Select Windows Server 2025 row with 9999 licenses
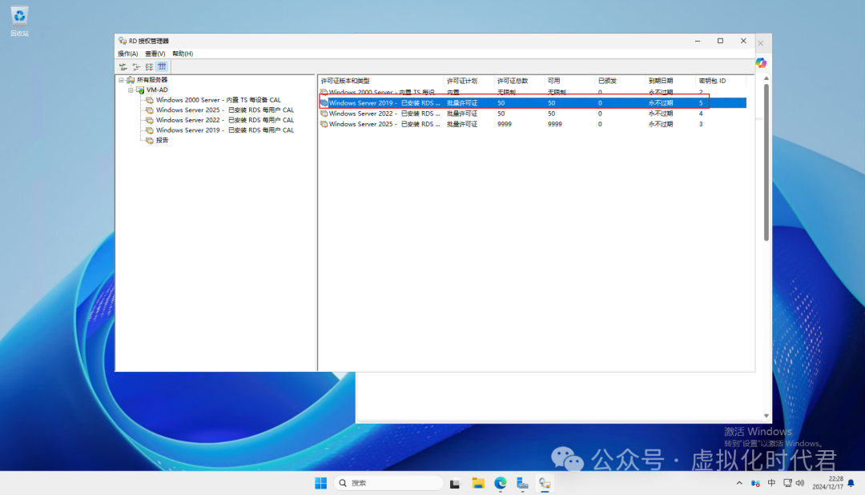 click(384, 124)
